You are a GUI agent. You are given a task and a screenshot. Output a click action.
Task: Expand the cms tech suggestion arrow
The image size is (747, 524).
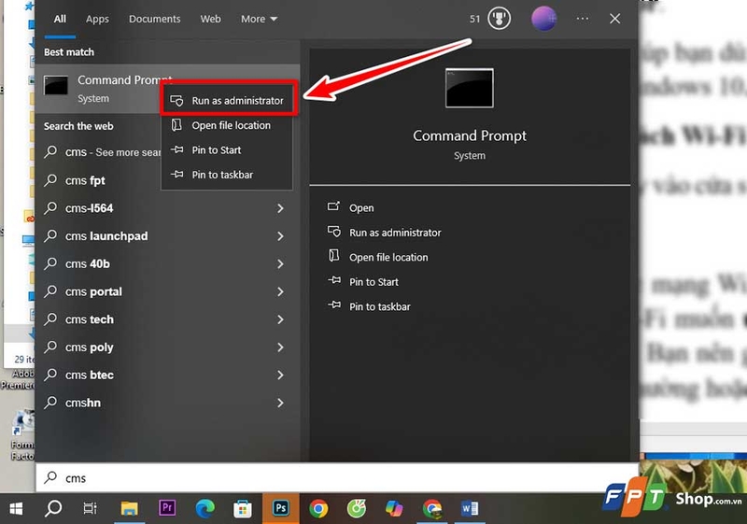point(280,319)
